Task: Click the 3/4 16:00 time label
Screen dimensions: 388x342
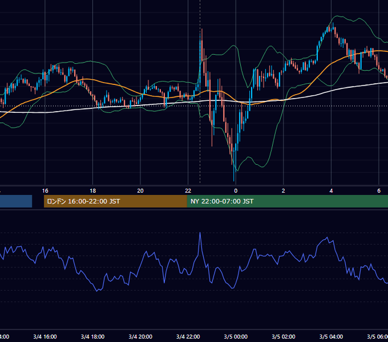Action: [45, 336]
